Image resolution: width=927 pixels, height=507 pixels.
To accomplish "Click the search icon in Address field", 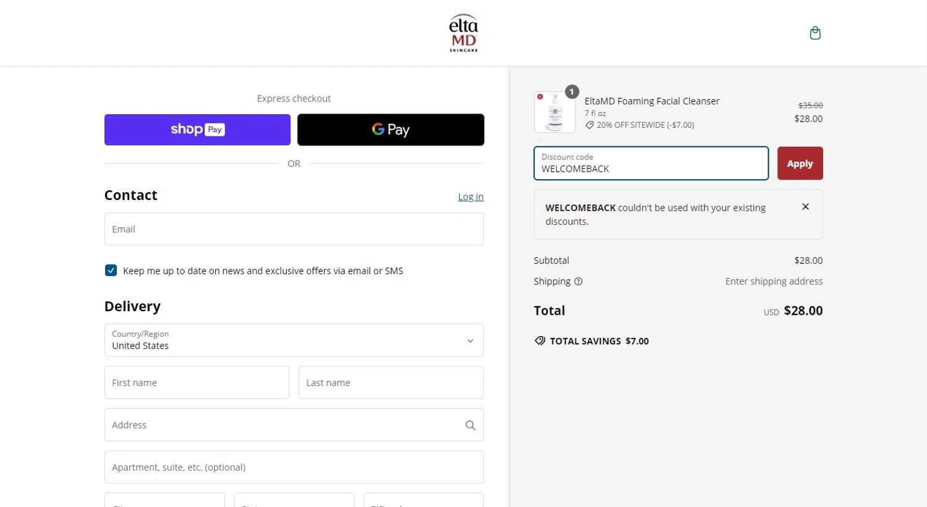I will (470, 425).
